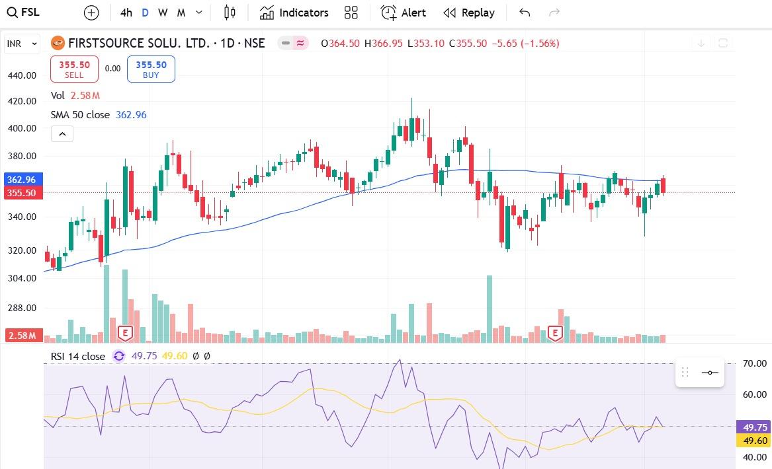Click the faded fullscreen frame icon

click(x=723, y=43)
